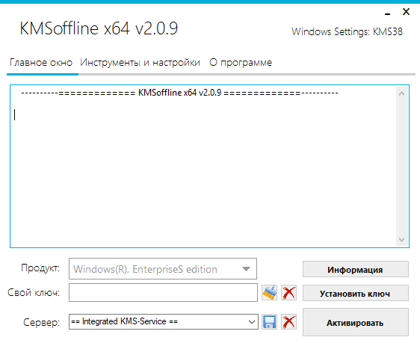420x349 pixels.
Task: Click the Установить ключ button
Action: coord(356,293)
